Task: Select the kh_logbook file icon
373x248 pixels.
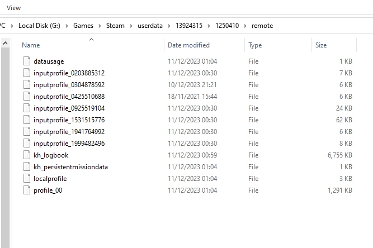Action: tap(27, 155)
